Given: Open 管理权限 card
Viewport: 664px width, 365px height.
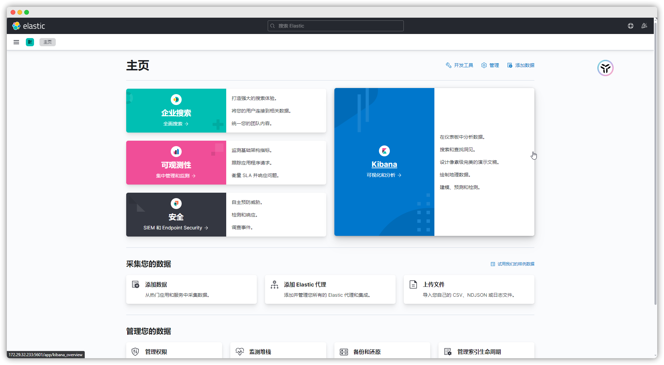Looking at the screenshot, I should [x=174, y=350].
